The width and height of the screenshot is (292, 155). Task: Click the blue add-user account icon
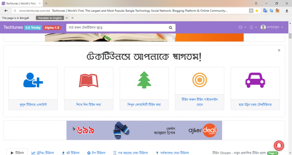pyautogui.click(x=33, y=80)
